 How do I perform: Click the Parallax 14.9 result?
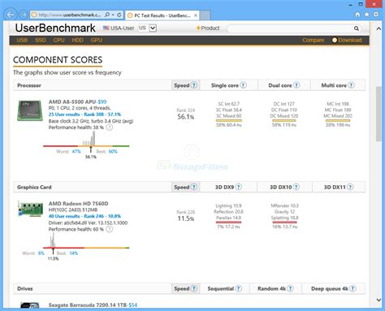pos(228,218)
